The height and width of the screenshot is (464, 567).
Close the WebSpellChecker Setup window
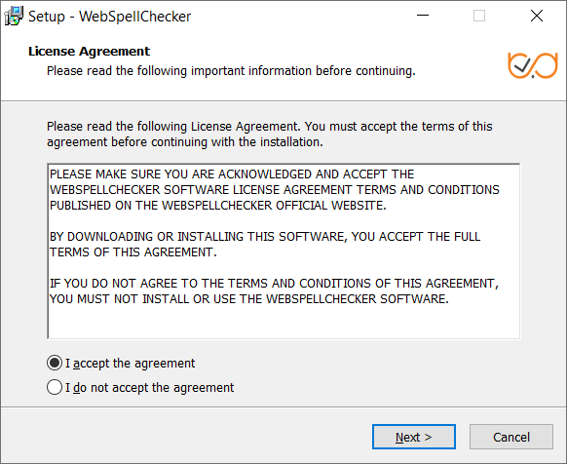click(x=537, y=16)
